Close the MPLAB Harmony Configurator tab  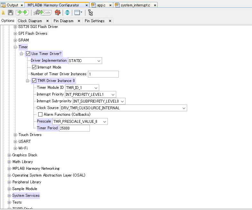[86, 5]
